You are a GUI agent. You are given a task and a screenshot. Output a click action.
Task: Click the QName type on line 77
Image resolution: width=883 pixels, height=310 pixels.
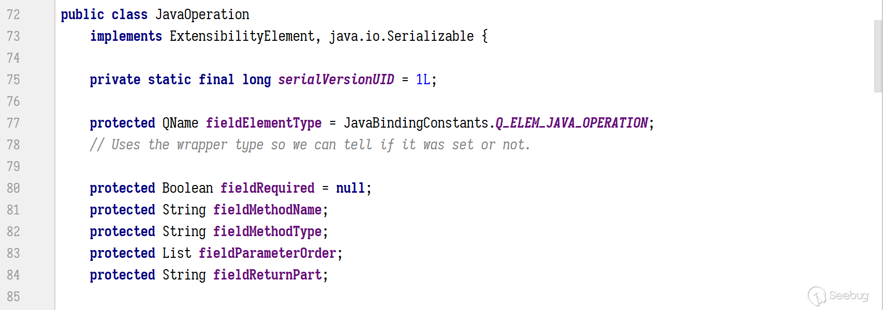point(180,123)
